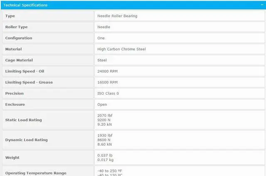Click the Needle Roller Bearing value

117,16
